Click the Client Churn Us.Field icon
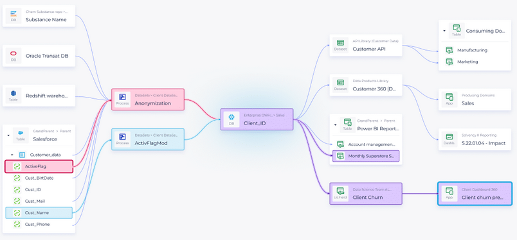The height and width of the screenshot is (240, 517). coord(340,191)
